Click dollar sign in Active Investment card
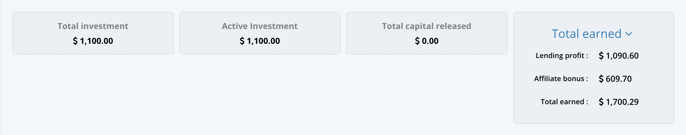This screenshot has height=135, width=686. 242,41
